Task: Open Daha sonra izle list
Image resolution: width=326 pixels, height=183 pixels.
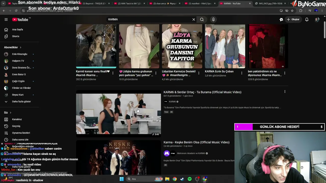Action: [x=20, y=140]
